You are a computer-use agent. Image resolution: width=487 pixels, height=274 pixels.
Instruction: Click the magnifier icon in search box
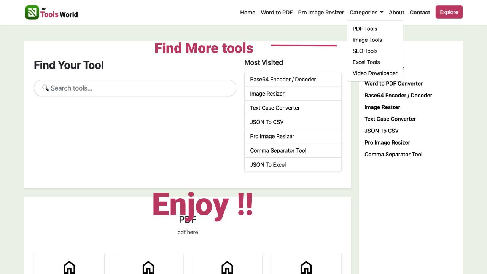(x=45, y=88)
